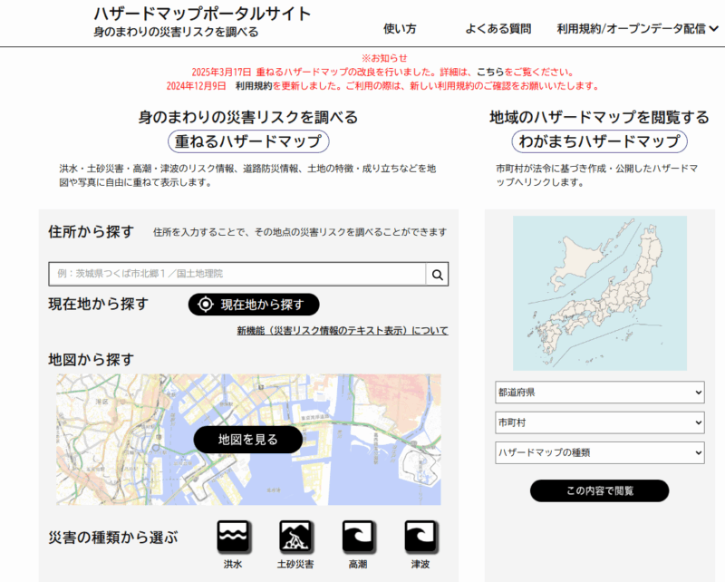The width and height of the screenshot is (725, 582).
Task: Select the 洪水 flood hazard icon
Action: [x=234, y=537]
